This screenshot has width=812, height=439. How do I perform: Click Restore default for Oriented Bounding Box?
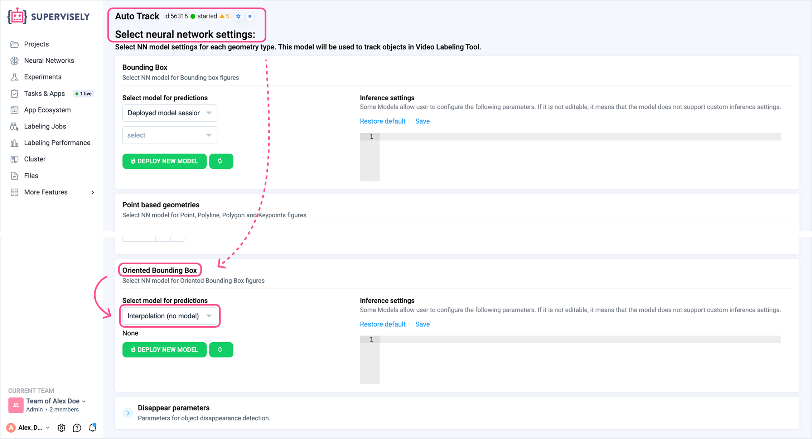[382, 324]
